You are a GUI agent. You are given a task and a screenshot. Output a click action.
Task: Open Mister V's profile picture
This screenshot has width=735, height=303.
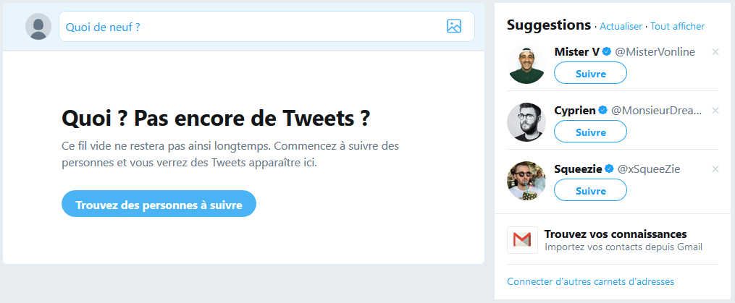[526, 64]
